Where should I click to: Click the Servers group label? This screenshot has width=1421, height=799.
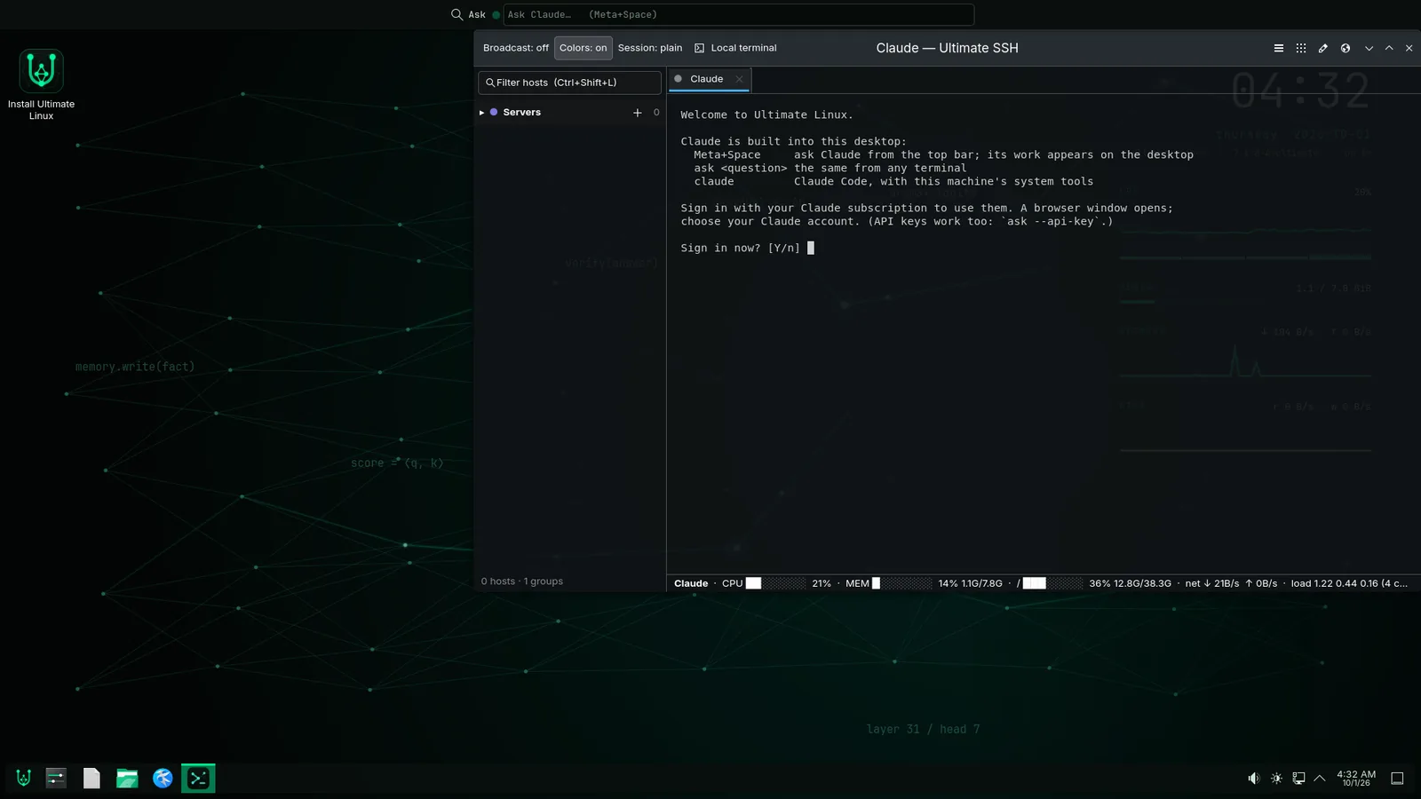click(521, 113)
